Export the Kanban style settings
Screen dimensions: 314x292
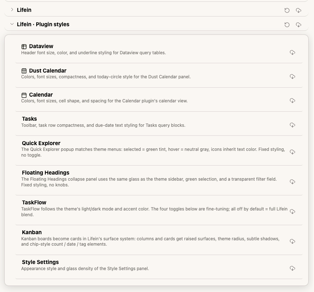click(292, 241)
